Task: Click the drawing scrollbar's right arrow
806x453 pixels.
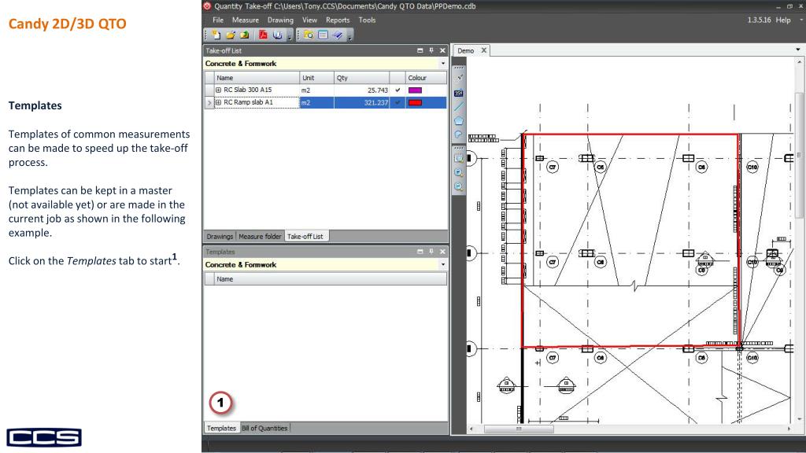Action: point(789,429)
